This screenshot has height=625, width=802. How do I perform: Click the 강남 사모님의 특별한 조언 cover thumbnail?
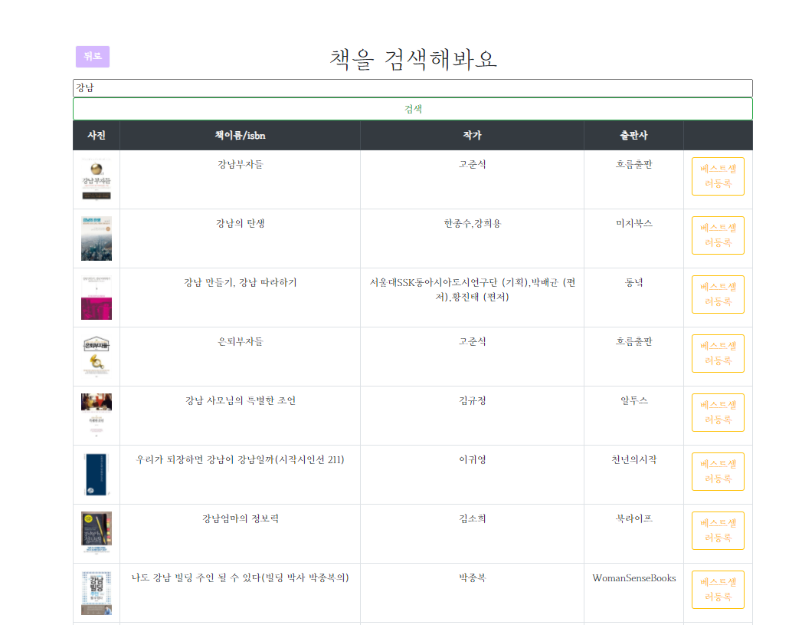coord(97,416)
